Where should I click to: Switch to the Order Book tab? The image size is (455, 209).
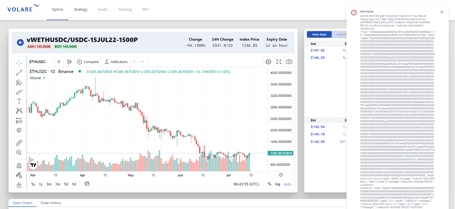pos(319,34)
